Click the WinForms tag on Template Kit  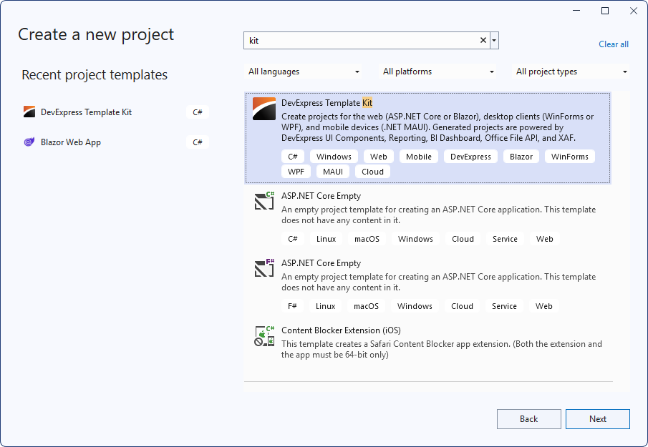pyautogui.click(x=569, y=157)
